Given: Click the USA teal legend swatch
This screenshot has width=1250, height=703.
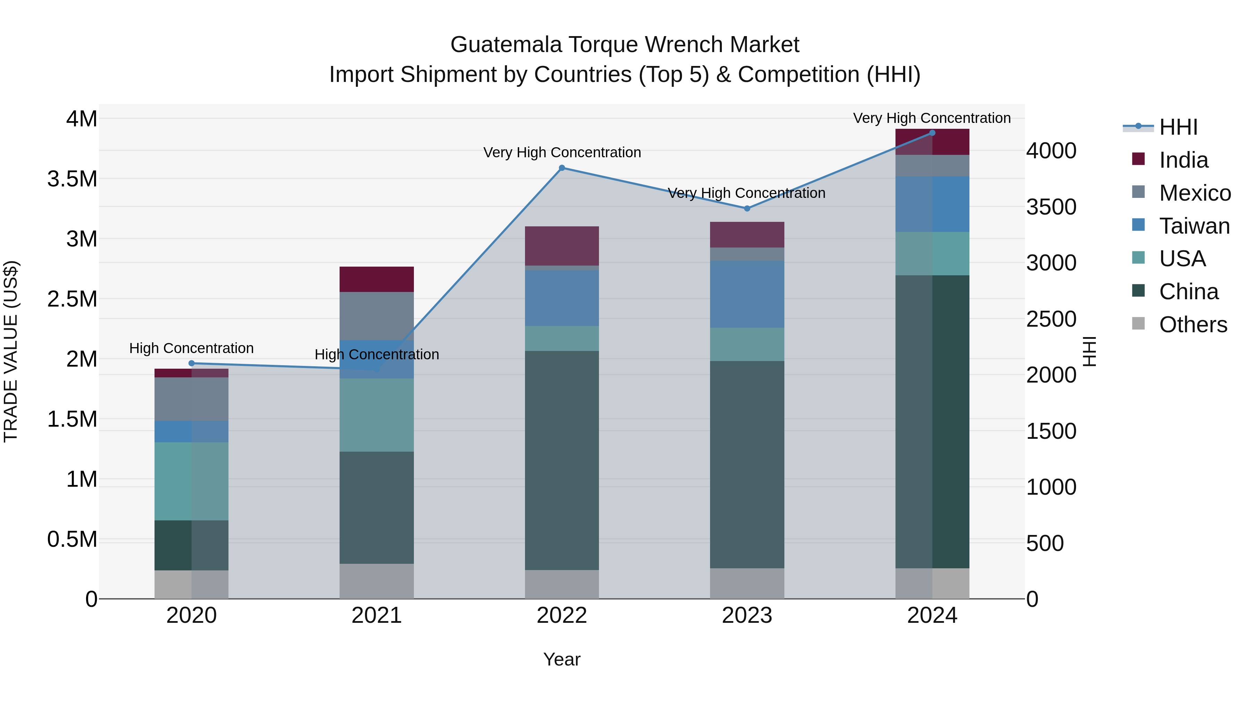Looking at the screenshot, I should (x=1138, y=258).
